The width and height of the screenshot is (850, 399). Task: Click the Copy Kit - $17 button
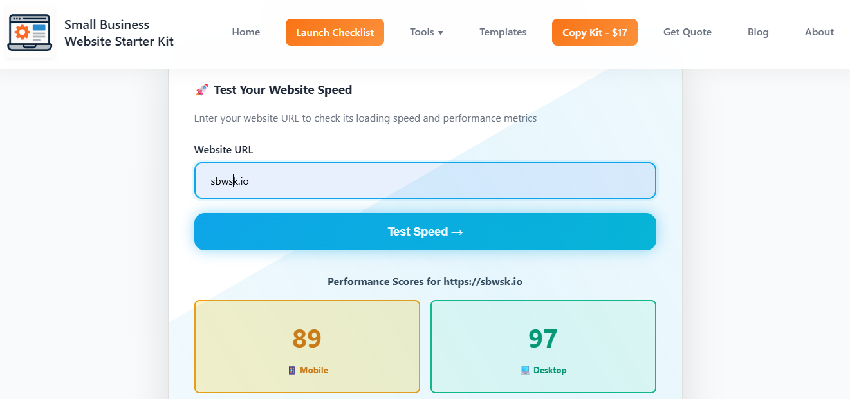pyautogui.click(x=595, y=32)
